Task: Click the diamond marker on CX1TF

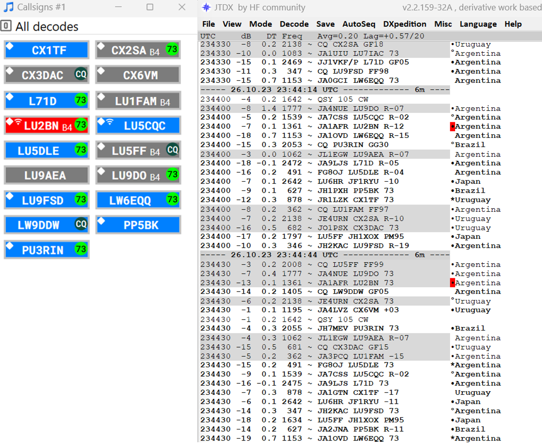Action: tap(10, 46)
